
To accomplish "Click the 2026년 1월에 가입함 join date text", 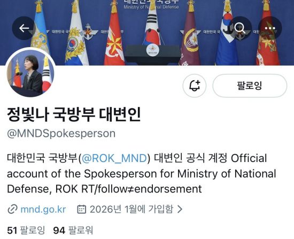I will coord(131,209).
